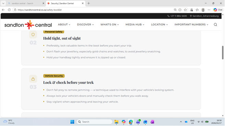225x126 pixels.
Task: Click the padlock icon beside section 03
Action: tap(33, 79)
